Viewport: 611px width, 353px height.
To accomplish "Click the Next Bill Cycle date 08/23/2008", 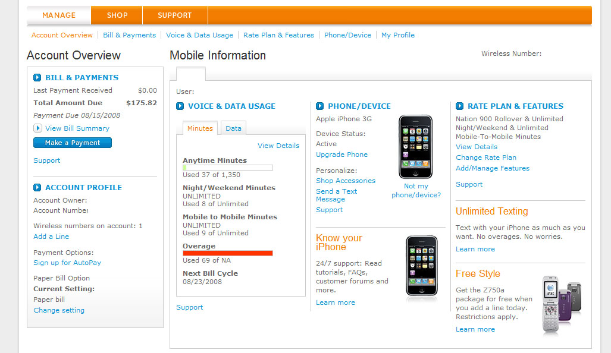I will tap(202, 281).
